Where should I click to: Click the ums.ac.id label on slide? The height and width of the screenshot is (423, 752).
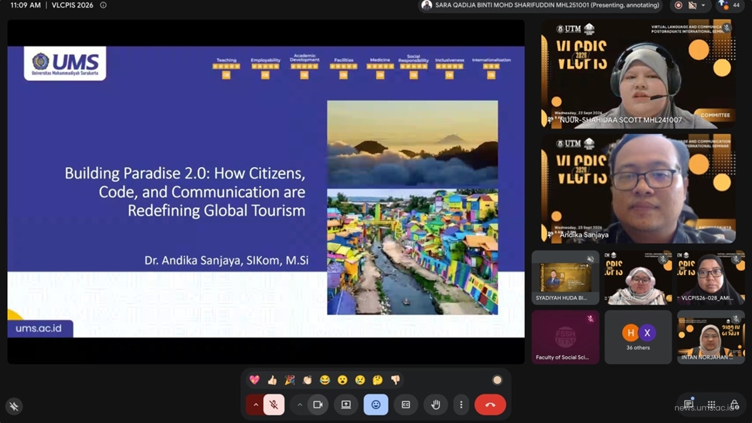[39, 328]
